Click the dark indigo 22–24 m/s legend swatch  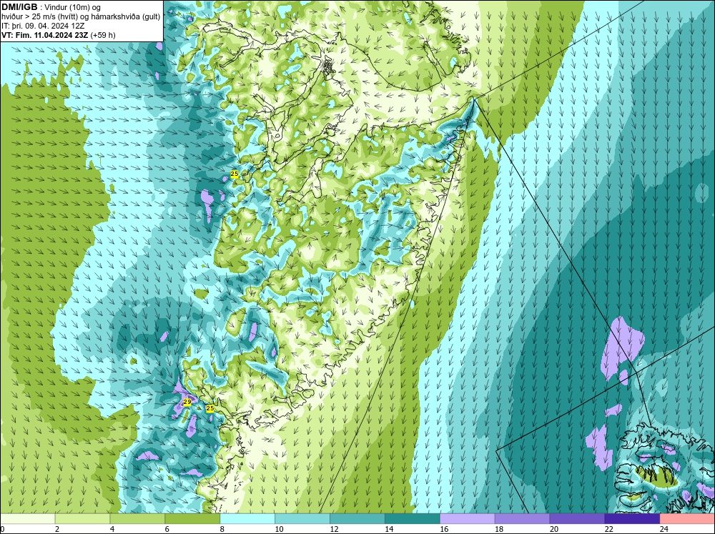(x=633, y=519)
